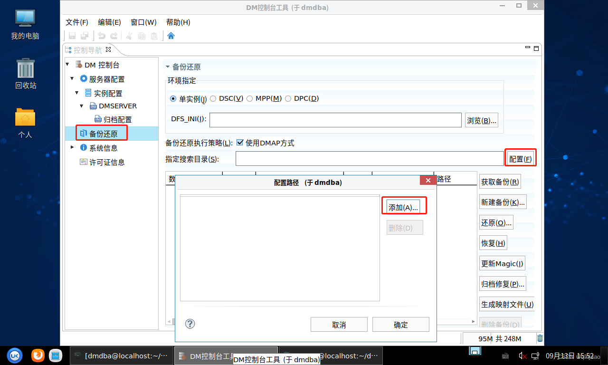The width and height of the screenshot is (608, 365).
Task: Click the 95M 共 248M heap status
Action: [499, 339]
